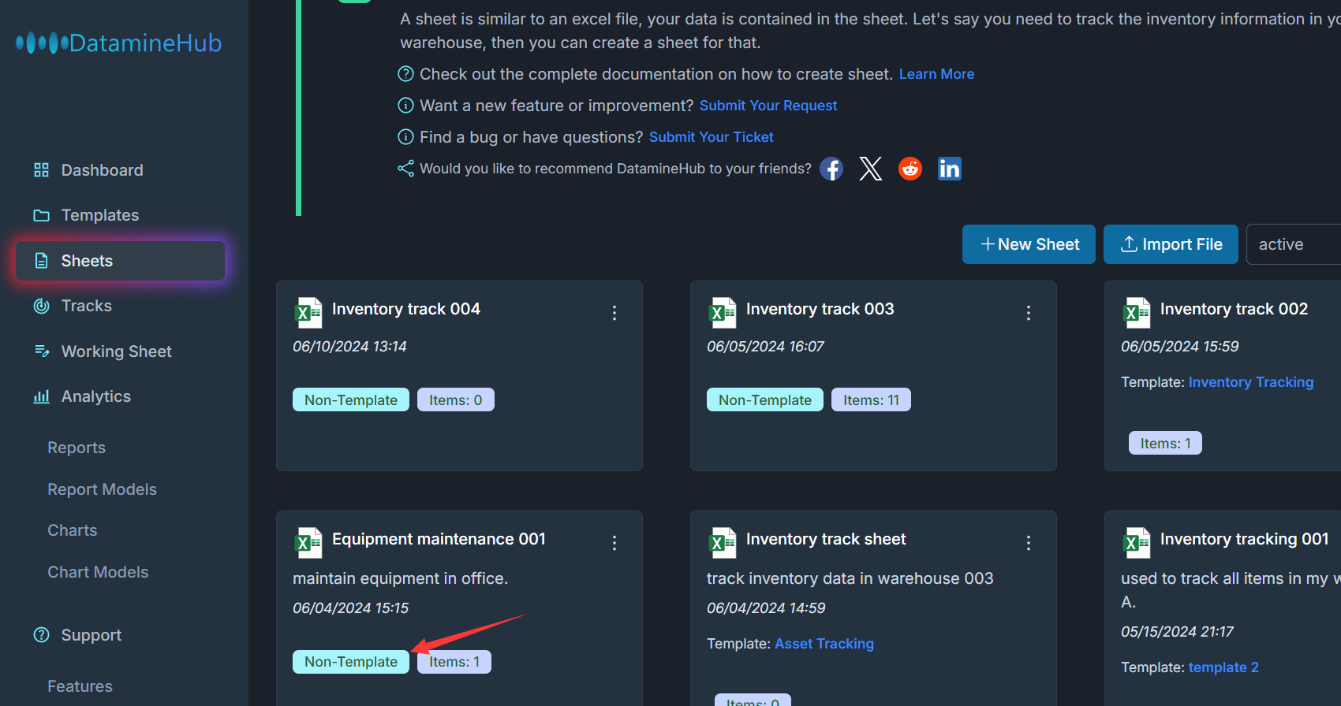Click the Import File button
Image resolution: width=1341 pixels, height=706 pixels.
tap(1171, 244)
